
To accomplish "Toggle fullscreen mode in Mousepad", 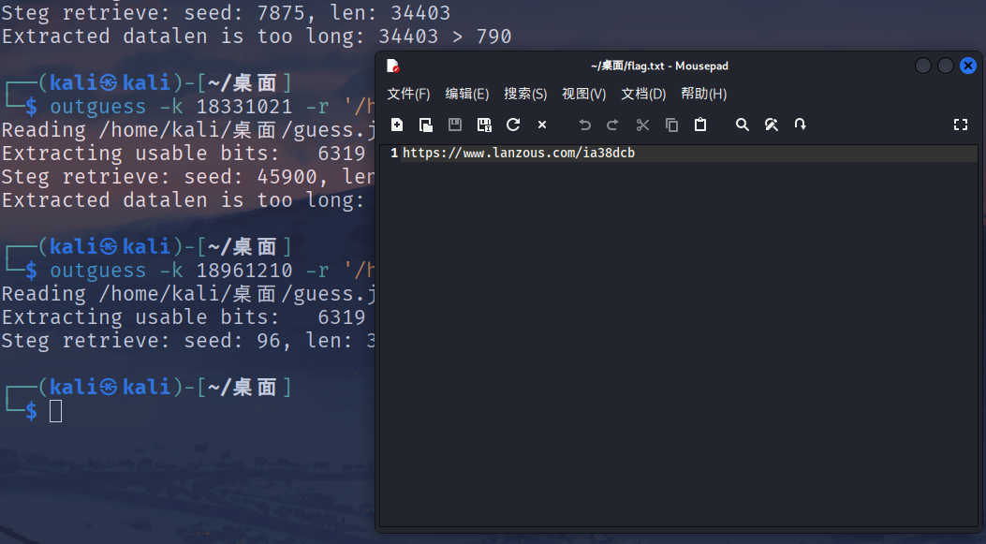I will 960,125.
